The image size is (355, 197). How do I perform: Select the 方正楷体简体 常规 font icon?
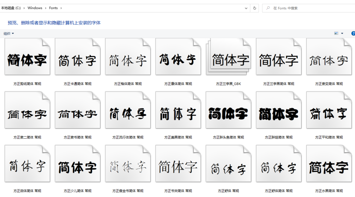(x=128, y=56)
